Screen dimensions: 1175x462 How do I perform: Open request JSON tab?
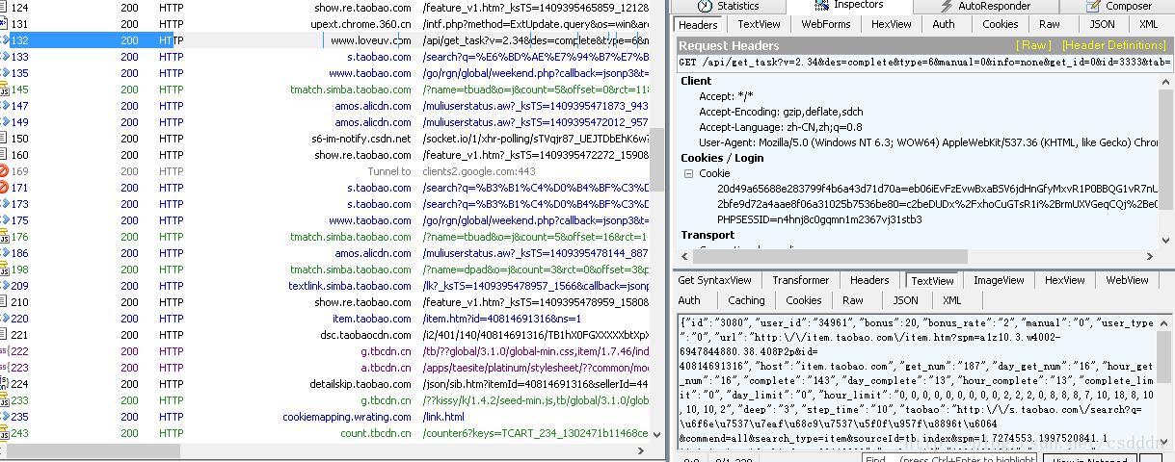tap(1102, 24)
